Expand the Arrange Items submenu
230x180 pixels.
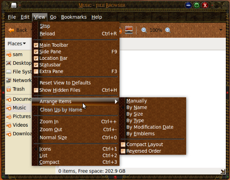[75, 101]
